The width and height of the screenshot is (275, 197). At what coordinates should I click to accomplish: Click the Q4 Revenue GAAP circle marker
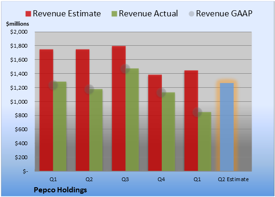click(161, 92)
